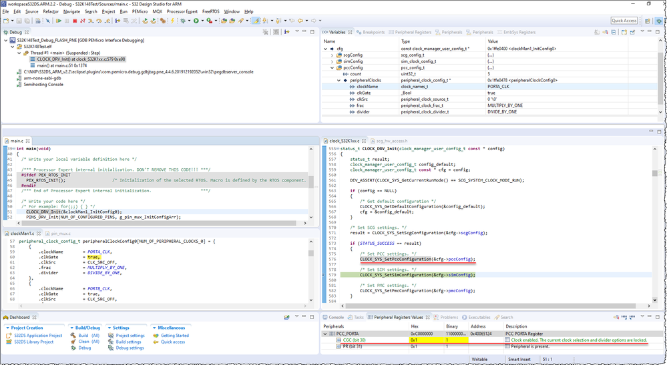Viewport: 667px width, 365px height.
Task: Switch to the pin_mux.c editor tab
Action: click(x=60, y=233)
